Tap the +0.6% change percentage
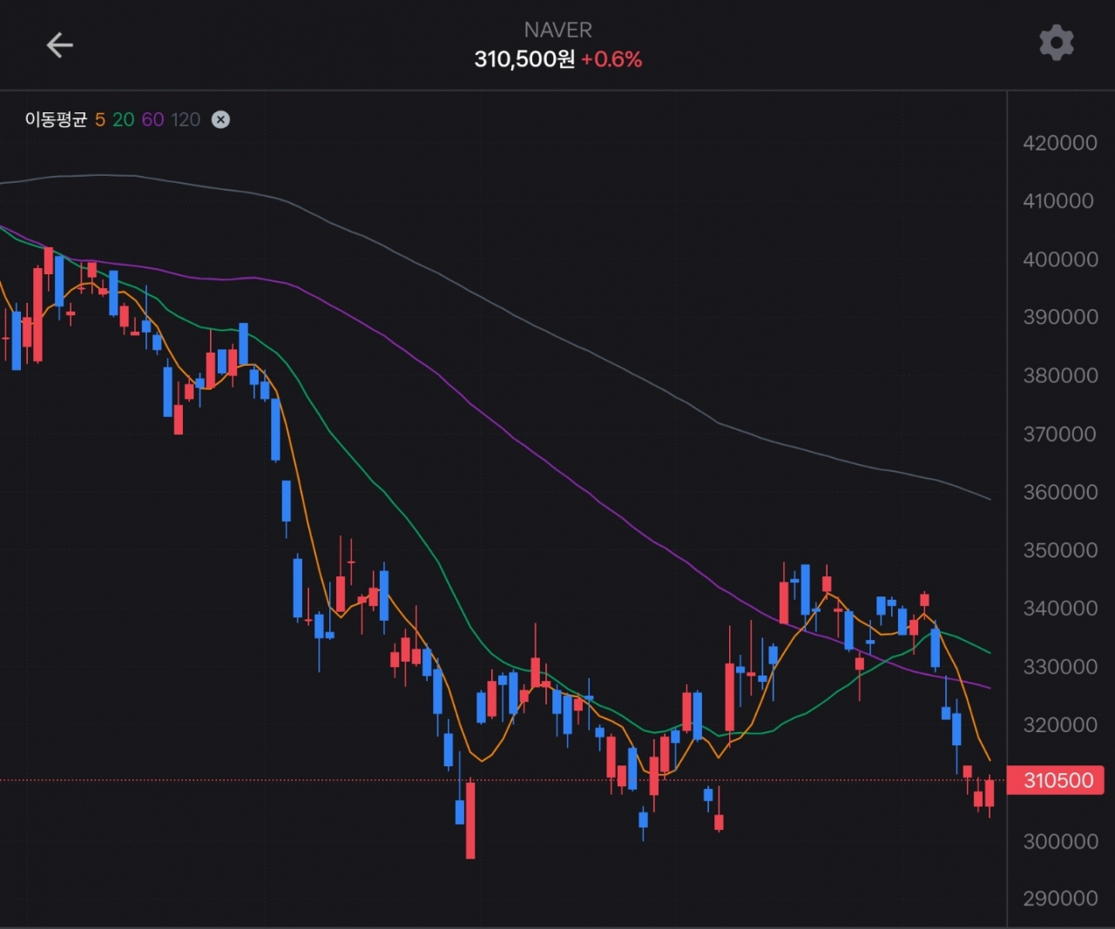The height and width of the screenshot is (929, 1115). 612,59
